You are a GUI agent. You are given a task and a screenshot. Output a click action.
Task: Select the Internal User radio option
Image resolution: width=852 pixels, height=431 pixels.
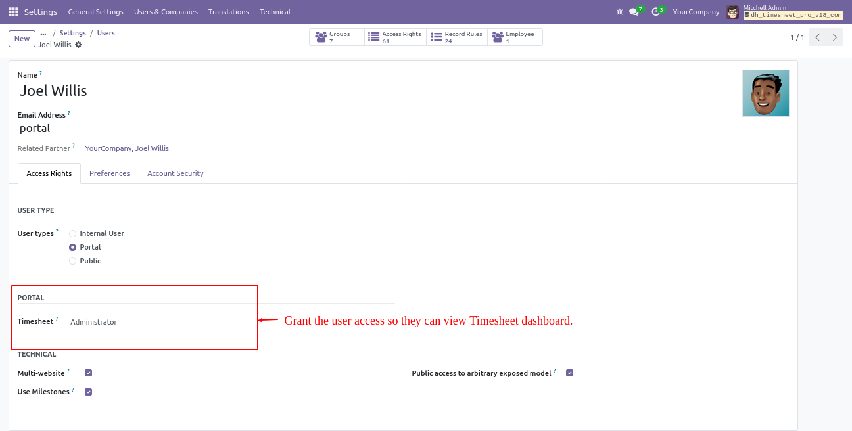(73, 233)
